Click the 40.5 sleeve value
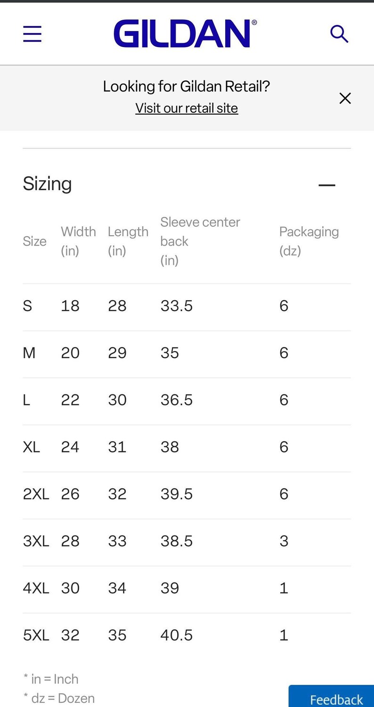374x707 pixels. (x=176, y=635)
